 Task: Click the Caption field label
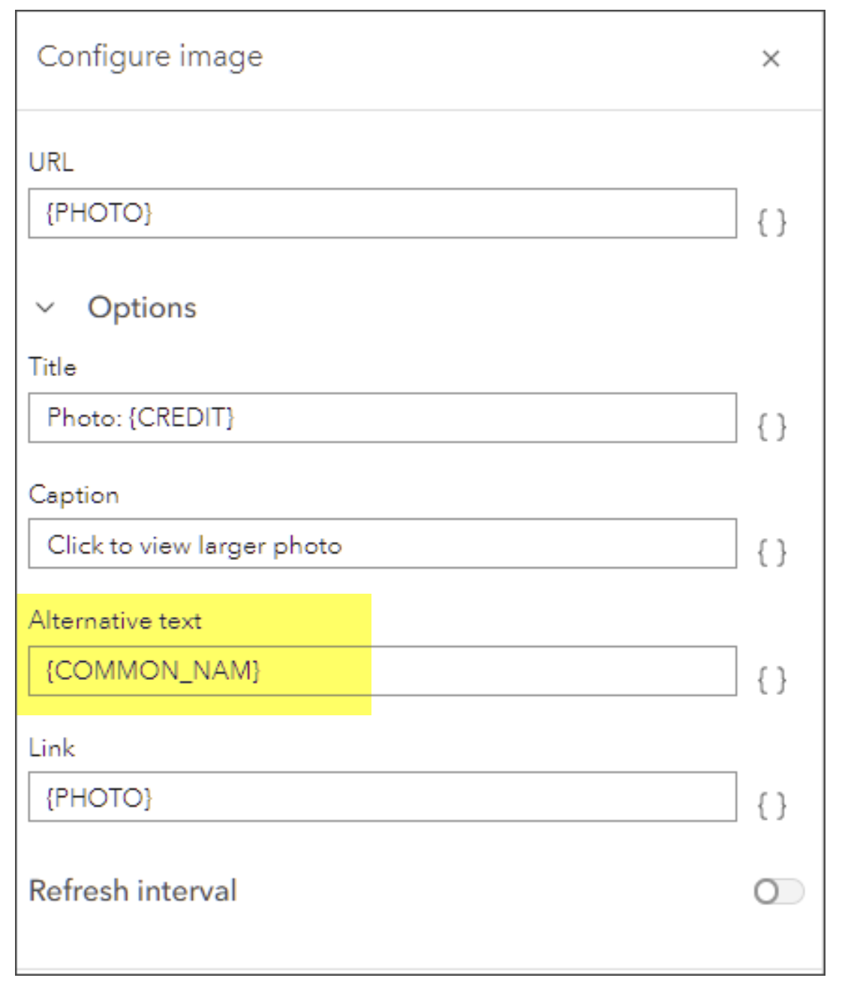(x=74, y=495)
